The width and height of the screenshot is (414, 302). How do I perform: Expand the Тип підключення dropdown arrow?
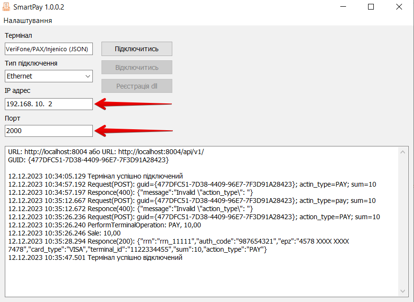point(88,76)
